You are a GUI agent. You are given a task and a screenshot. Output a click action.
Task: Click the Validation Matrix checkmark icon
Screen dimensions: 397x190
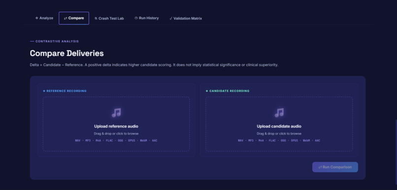[x=171, y=19]
